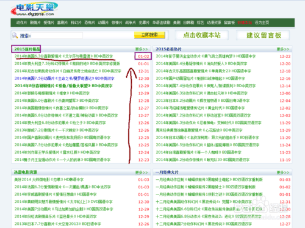Click the 12-22 date entry
The image size is (305, 228).
coord(285,56)
